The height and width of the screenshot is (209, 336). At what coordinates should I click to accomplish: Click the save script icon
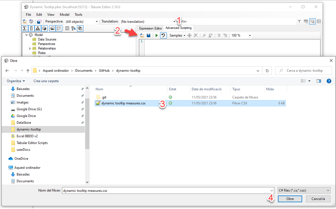[149, 35]
